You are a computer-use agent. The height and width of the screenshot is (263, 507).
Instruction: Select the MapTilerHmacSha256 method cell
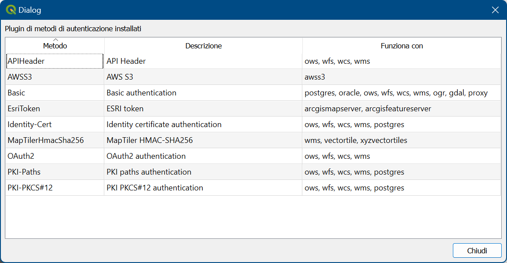coord(55,140)
